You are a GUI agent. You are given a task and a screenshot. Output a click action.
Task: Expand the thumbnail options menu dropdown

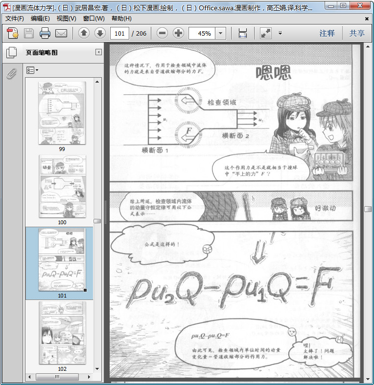(x=32, y=70)
